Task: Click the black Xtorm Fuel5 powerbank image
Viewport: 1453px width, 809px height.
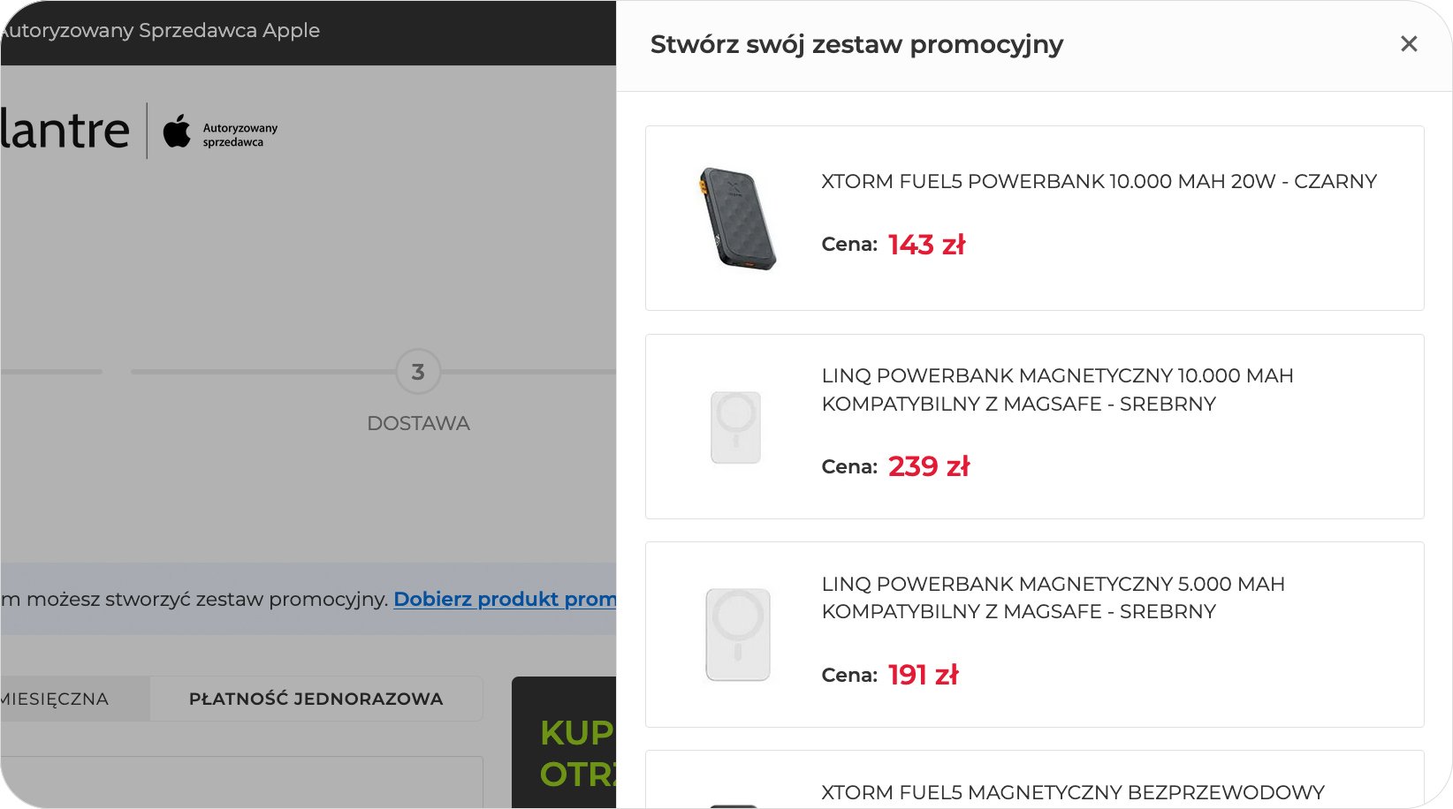Action: pos(737,219)
